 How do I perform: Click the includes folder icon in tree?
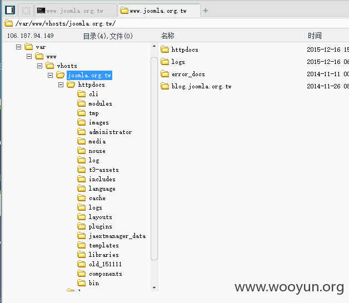pos(82,179)
